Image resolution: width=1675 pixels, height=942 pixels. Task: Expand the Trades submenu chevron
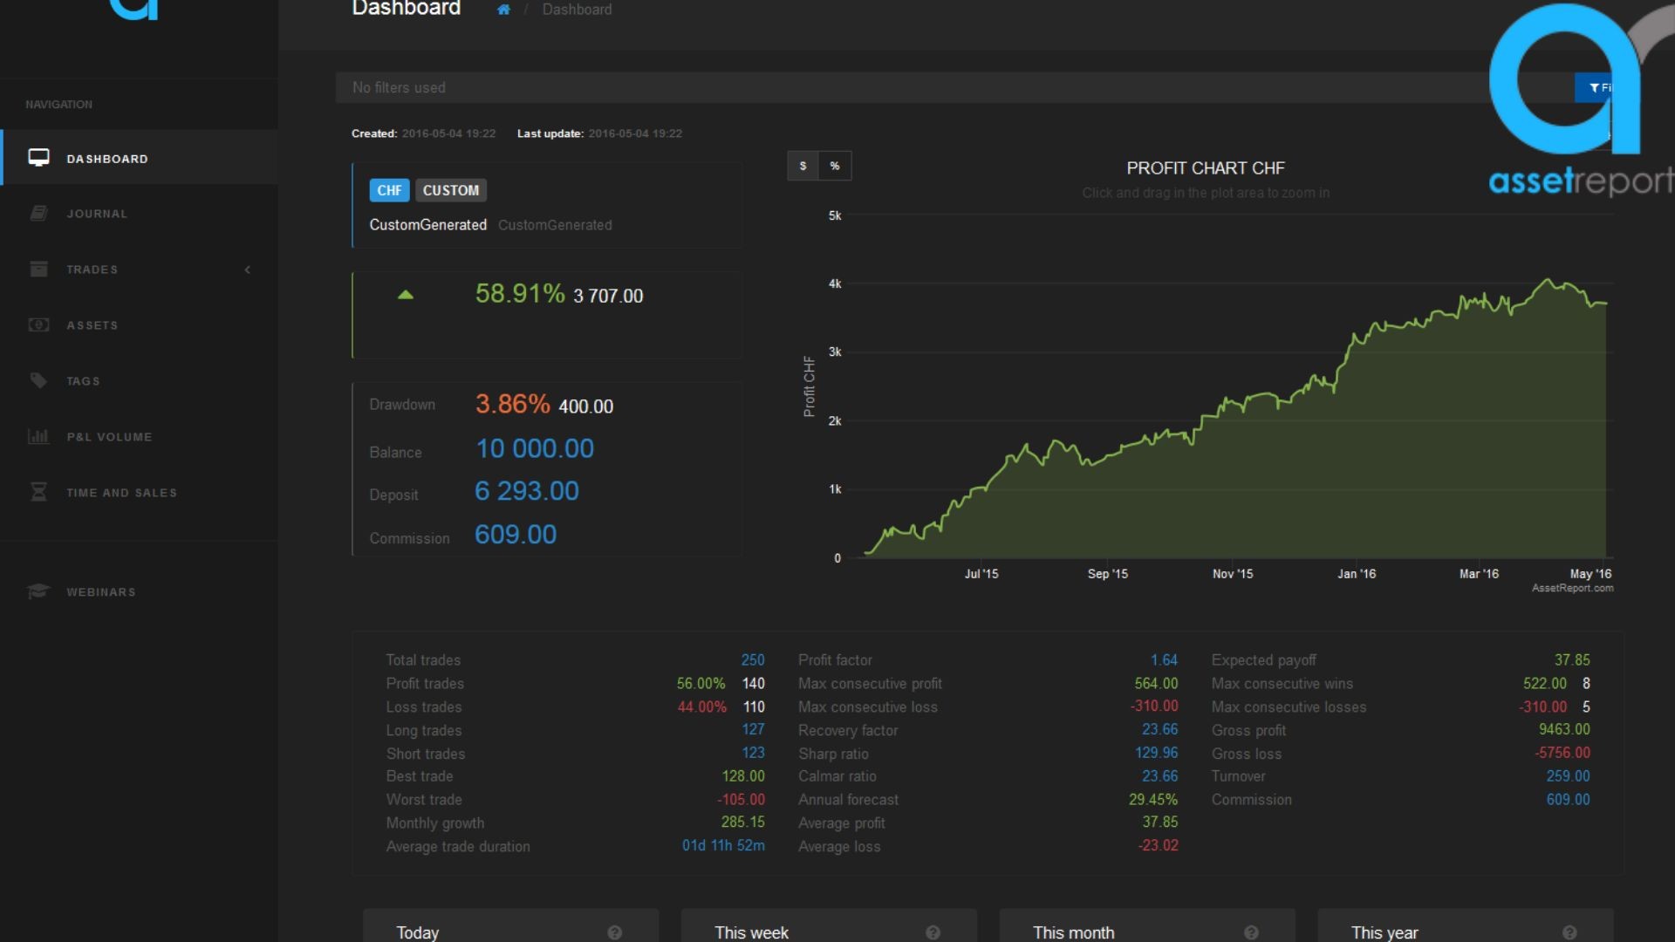pos(248,270)
